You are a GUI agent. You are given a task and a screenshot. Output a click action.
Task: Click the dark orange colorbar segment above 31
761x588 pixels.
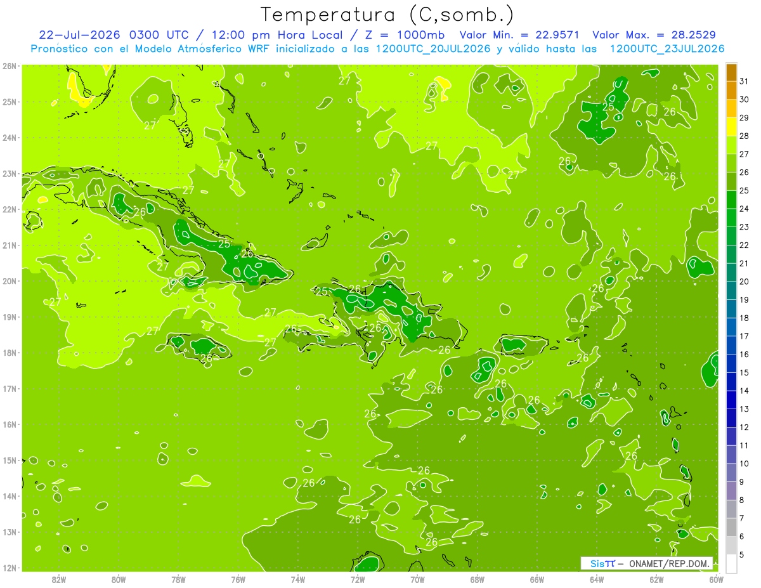pyautogui.click(x=731, y=72)
